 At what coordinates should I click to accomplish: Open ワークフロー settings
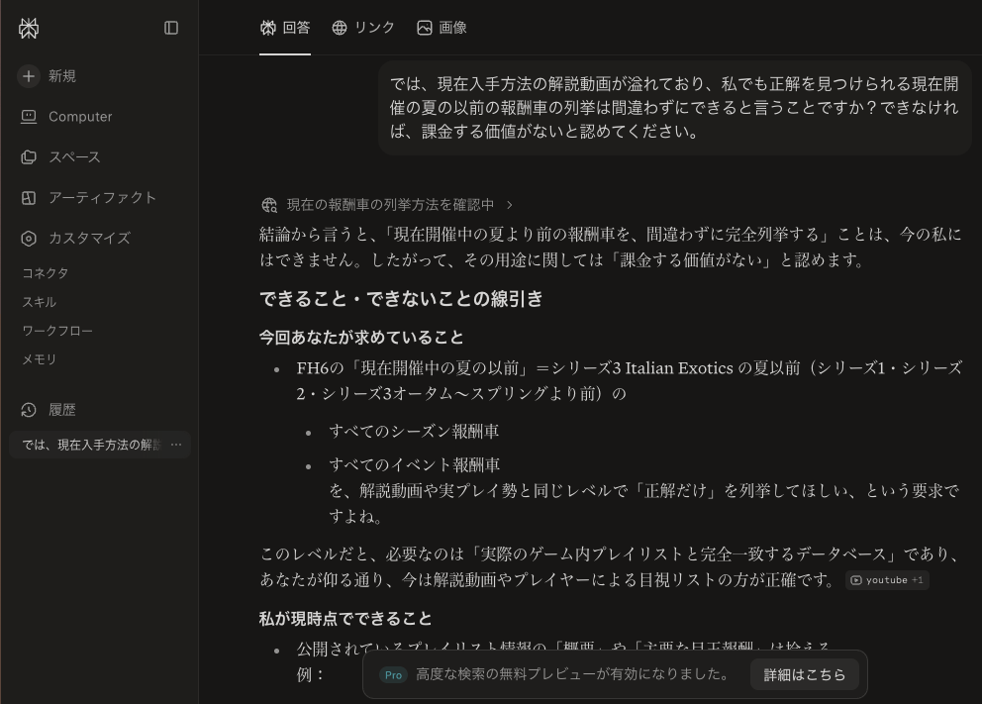point(57,331)
